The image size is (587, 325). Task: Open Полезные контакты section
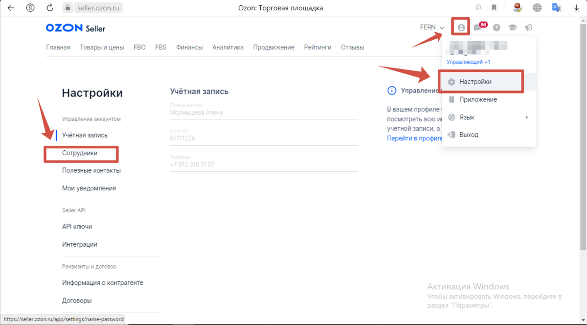click(91, 170)
